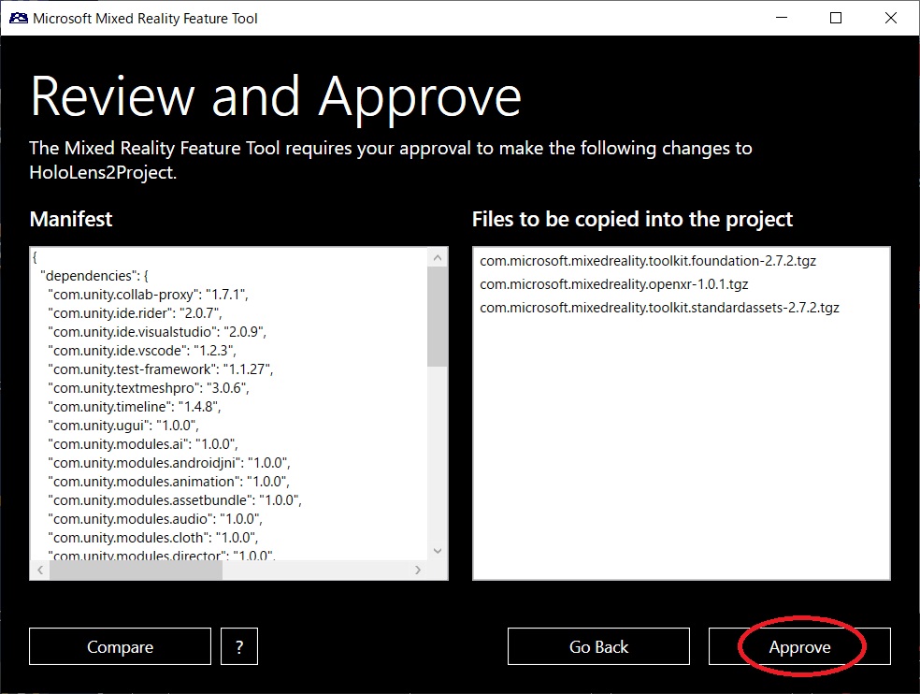Select toolkit.standardassets-2.7.2.tgz file entry
920x694 pixels.
[659, 308]
